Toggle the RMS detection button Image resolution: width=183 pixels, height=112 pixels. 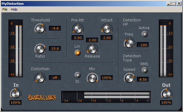(x=145, y=70)
